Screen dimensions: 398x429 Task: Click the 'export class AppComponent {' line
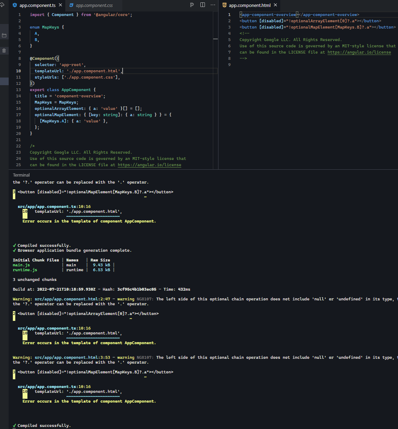[x=63, y=90]
